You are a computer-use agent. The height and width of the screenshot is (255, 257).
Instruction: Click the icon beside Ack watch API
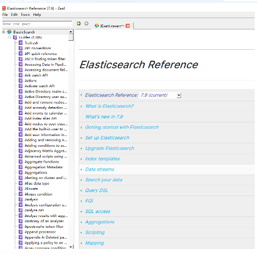coord(20,75)
